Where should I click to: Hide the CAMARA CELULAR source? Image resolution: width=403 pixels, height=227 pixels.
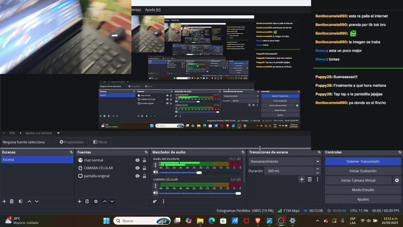pyautogui.click(x=137, y=168)
